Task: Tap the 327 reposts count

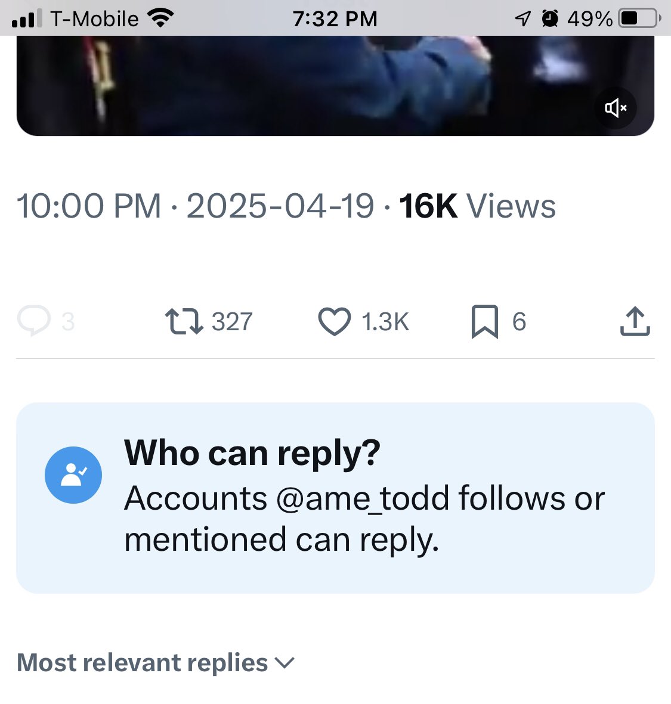Action: point(232,321)
